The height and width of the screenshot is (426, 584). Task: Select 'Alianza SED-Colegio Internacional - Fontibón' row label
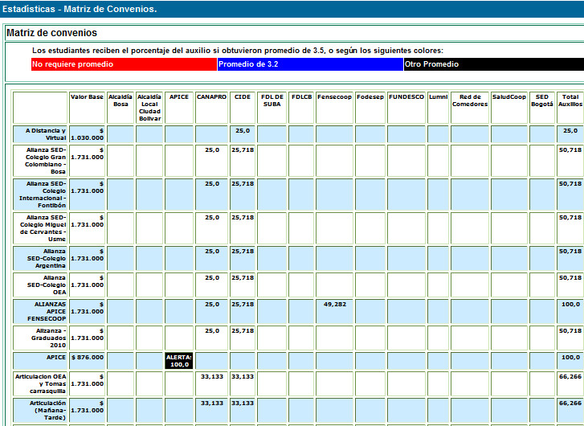40,195
